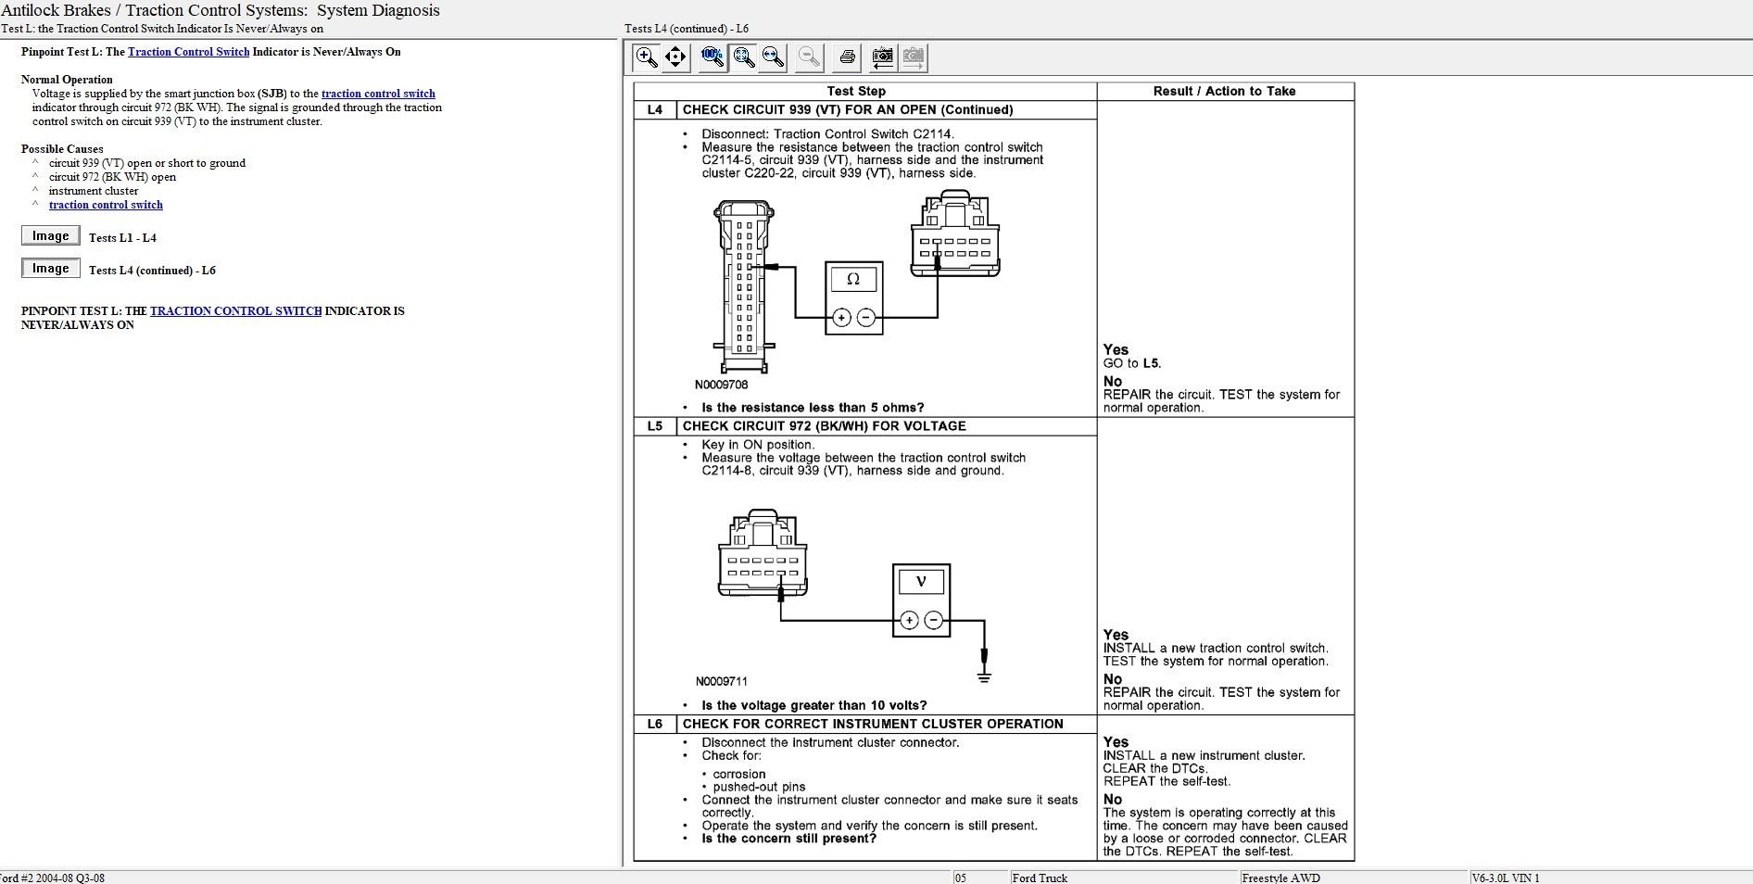The width and height of the screenshot is (1753, 884).
Task: Open traction control switch link in Normal Operation
Action: (378, 94)
